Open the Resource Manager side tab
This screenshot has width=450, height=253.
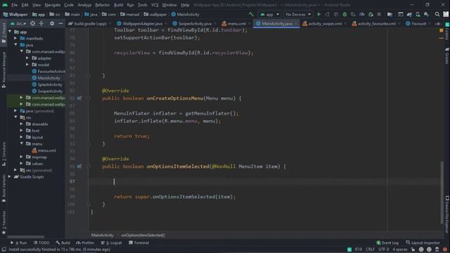coord(4,70)
